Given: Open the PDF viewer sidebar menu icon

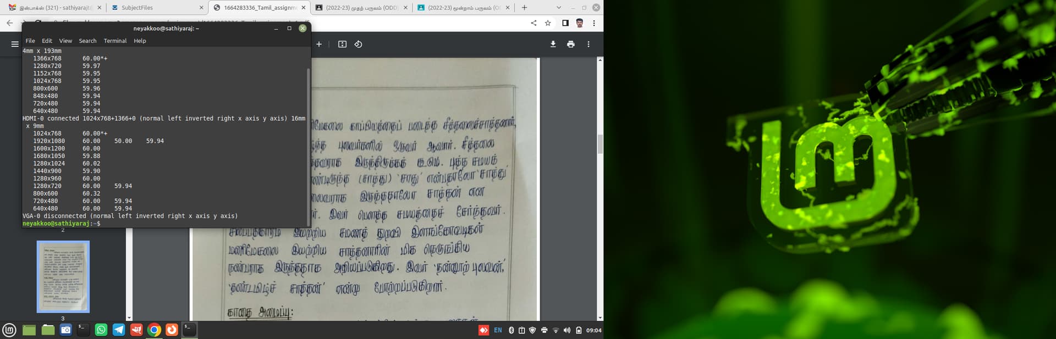Looking at the screenshot, I should (15, 44).
